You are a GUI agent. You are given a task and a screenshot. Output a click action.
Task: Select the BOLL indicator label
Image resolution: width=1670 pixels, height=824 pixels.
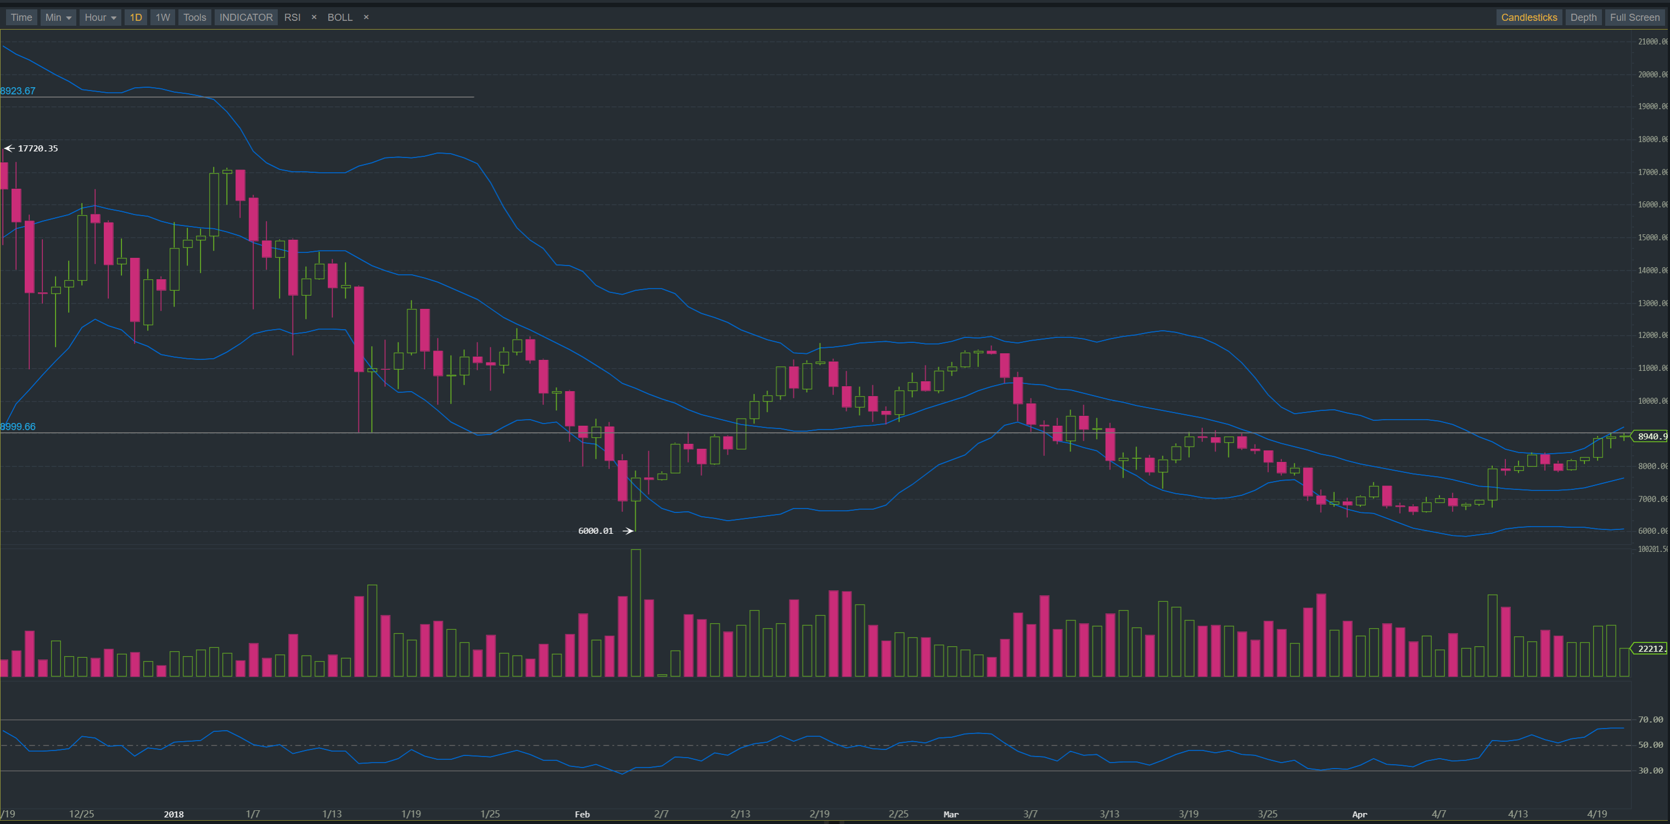(x=340, y=18)
